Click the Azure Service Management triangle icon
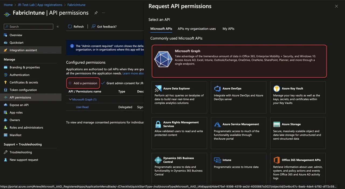The height and width of the screenshot is (189, 345). (x=217, y=124)
